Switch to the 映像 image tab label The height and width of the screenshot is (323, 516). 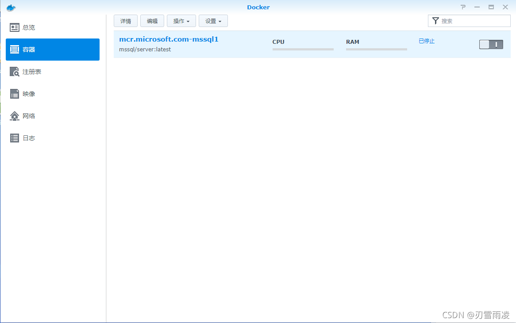[x=29, y=94]
